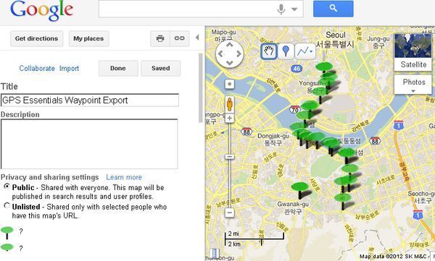This screenshot has height=261, width=435.
Task: Zoom in with the plus button
Action: coord(229,119)
